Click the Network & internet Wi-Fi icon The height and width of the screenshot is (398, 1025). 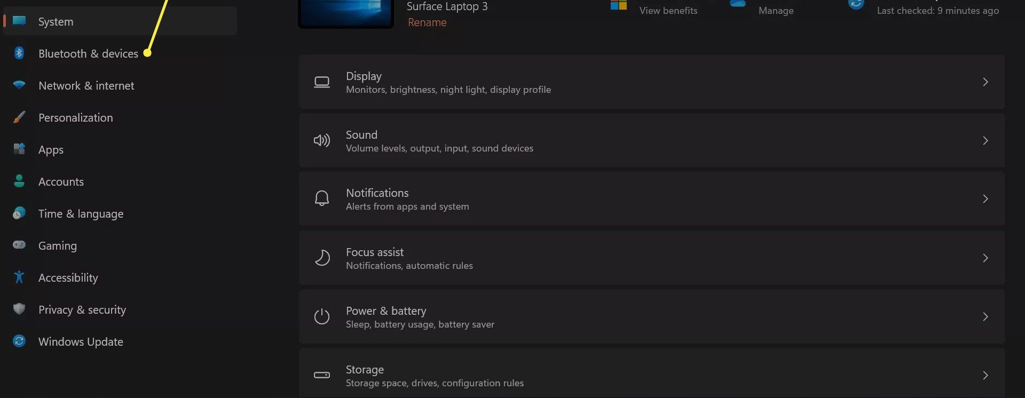point(19,85)
